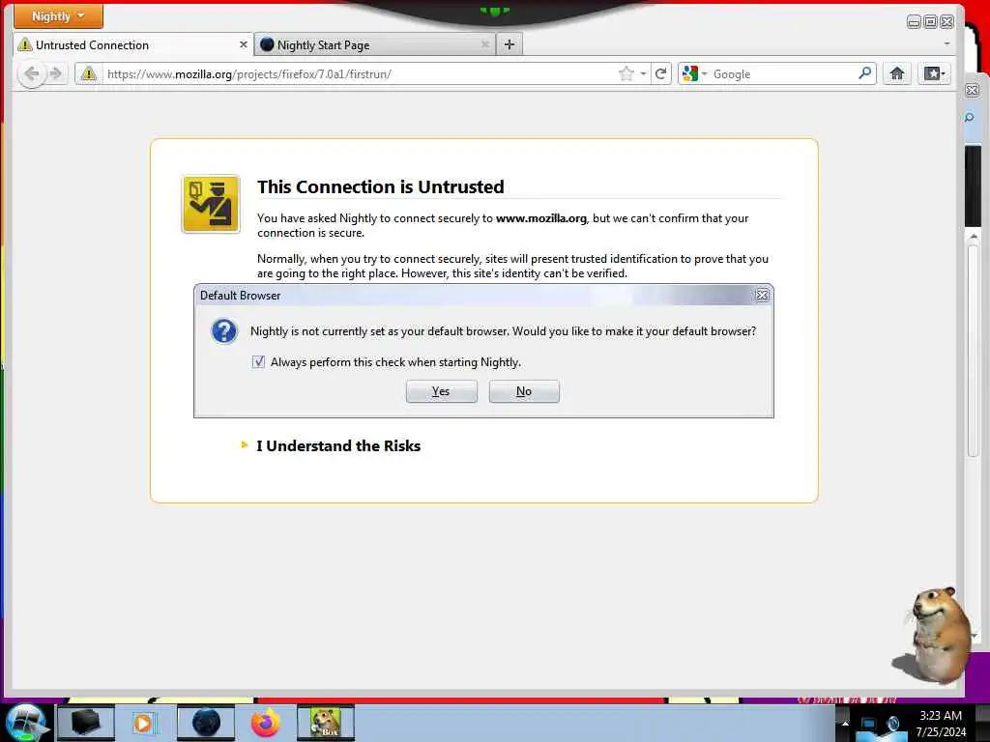Open the hamster Box taskbar icon

pyautogui.click(x=326, y=723)
